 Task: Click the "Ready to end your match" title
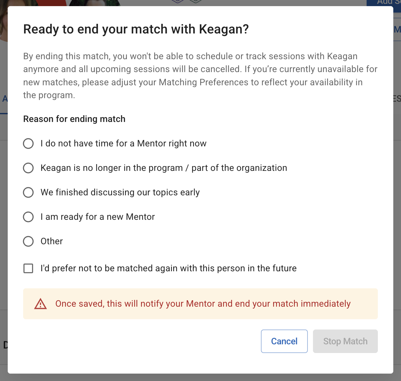136,29
